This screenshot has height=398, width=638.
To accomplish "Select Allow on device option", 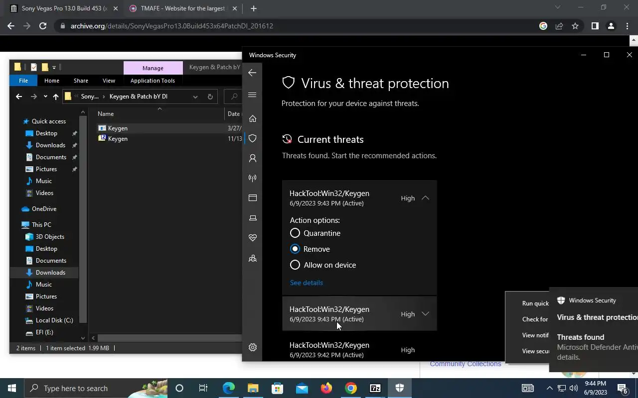I will tap(323, 265).
